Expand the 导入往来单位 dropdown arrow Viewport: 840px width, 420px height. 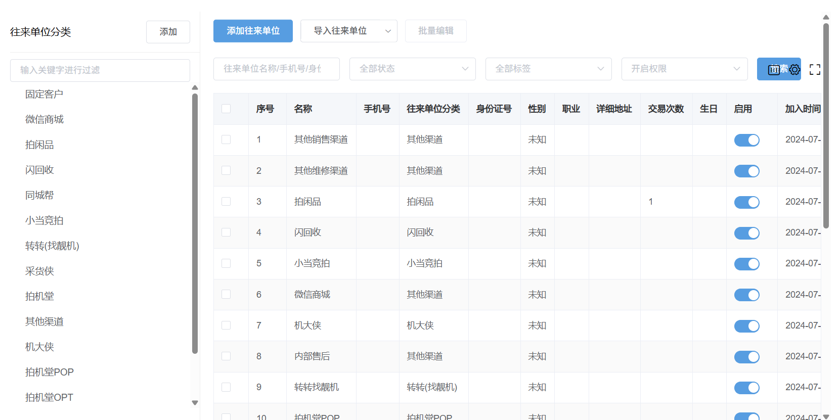tap(388, 31)
